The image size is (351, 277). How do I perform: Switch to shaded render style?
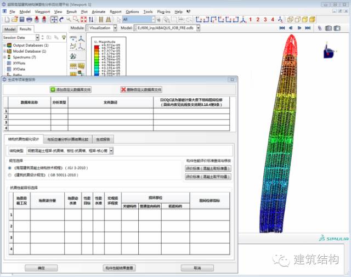pos(312,20)
